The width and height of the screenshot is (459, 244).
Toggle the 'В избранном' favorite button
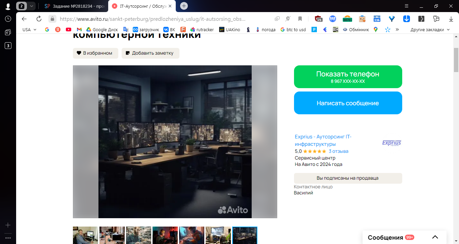[x=95, y=53]
